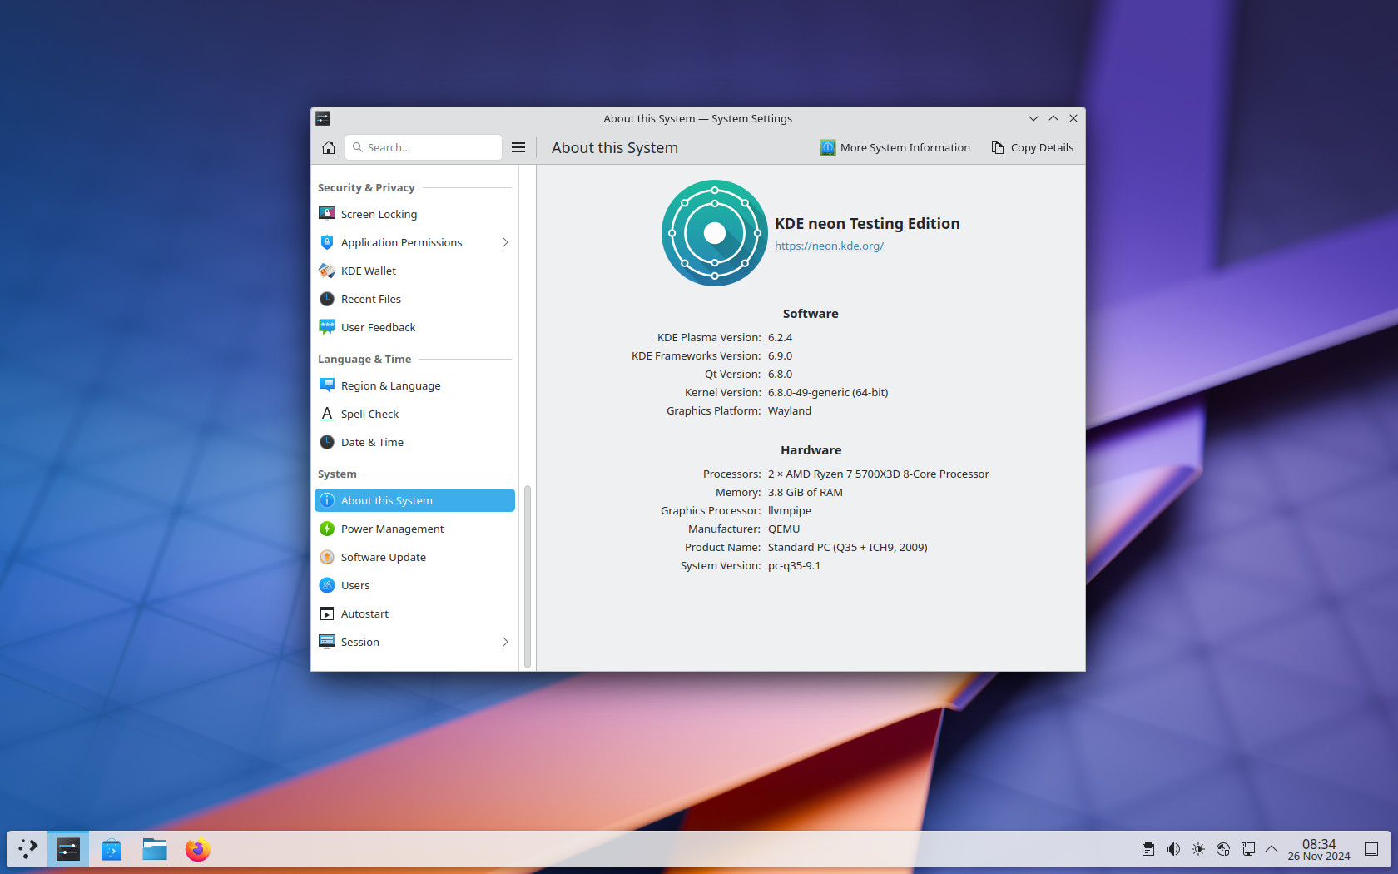The width and height of the screenshot is (1398, 874).
Task: Select Product Name value Standard PC
Action: (x=848, y=547)
